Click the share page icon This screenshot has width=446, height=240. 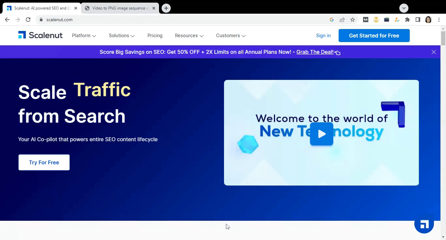342,20
